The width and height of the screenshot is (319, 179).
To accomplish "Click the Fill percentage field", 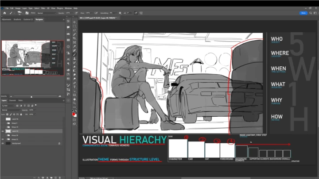I will 31,114.
